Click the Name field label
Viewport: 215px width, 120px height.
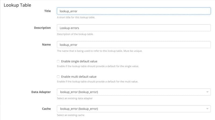(x=46, y=44)
